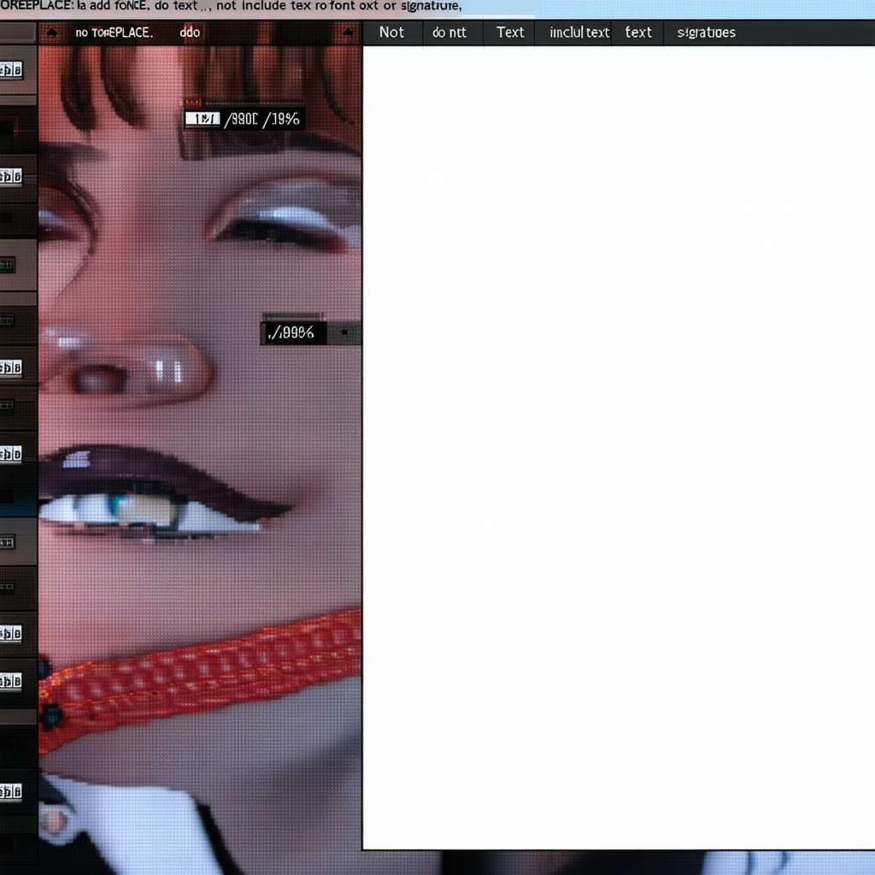Click the sidebar icon beside the lower eye

[x=10, y=453]
